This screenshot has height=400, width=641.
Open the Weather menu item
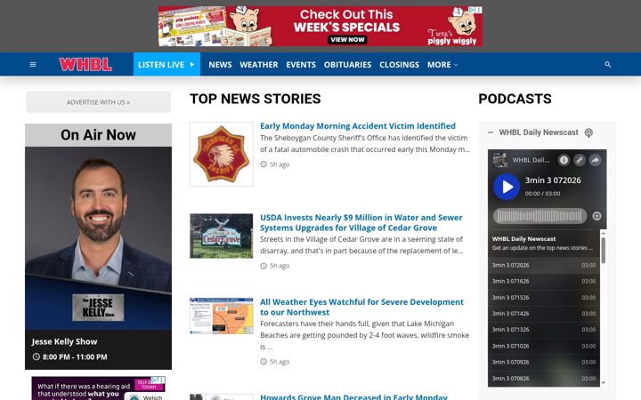(x=259, y=65)
